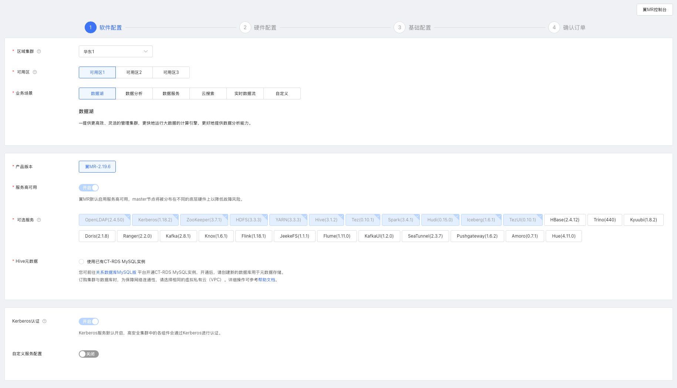
Task: Select the 数据分析 scenario tab
Action: (x=134, y=93)
